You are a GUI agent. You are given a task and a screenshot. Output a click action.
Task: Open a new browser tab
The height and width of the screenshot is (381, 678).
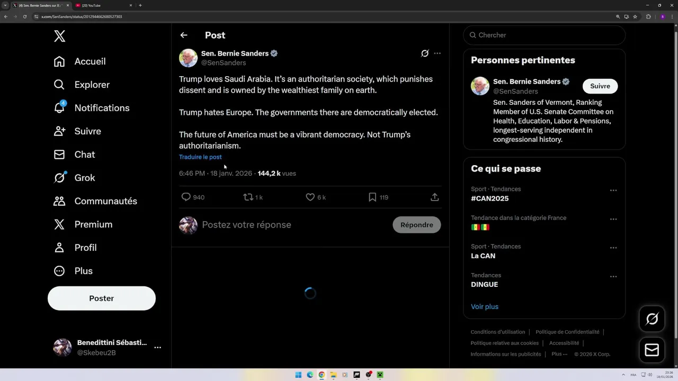pyautogui.click(x=140, y=5)
